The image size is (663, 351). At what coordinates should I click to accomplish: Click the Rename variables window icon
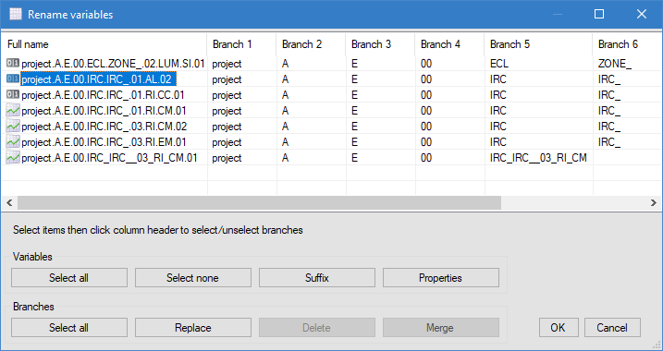[16, 15]
